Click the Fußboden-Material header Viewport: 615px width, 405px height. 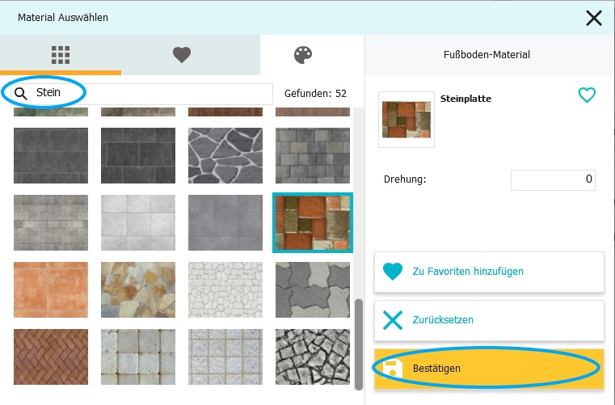487,54
